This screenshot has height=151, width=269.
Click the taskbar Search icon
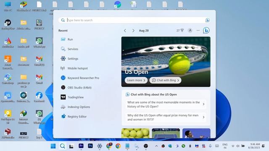63,146
